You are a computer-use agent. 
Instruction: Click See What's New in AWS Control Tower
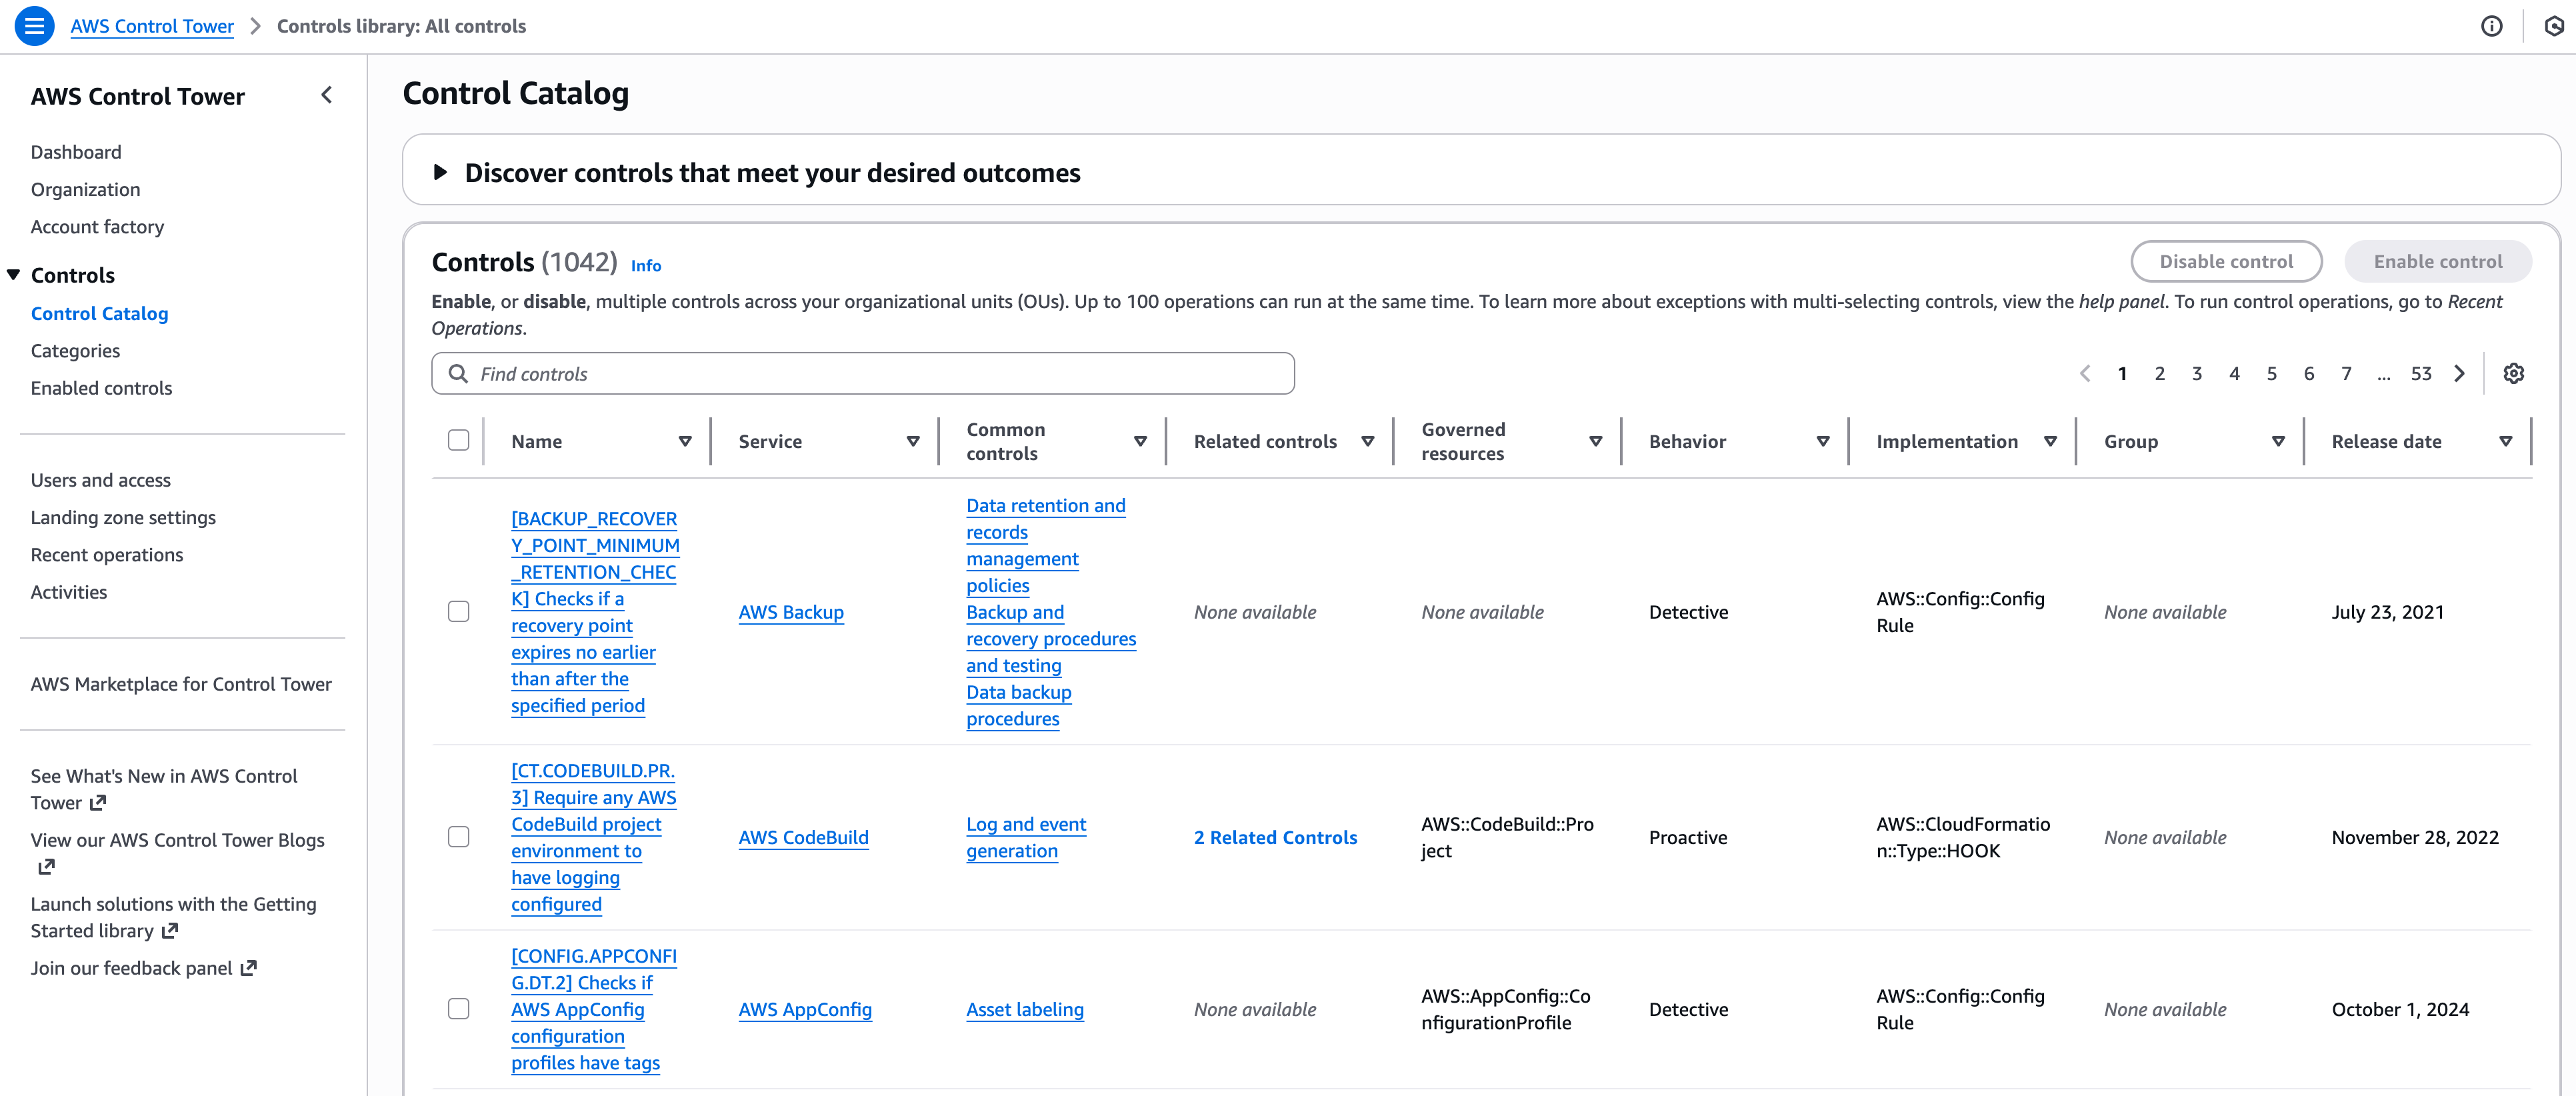[x=164, y=789]
